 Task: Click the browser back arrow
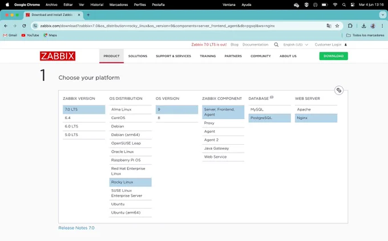click(x=6, y=26)
